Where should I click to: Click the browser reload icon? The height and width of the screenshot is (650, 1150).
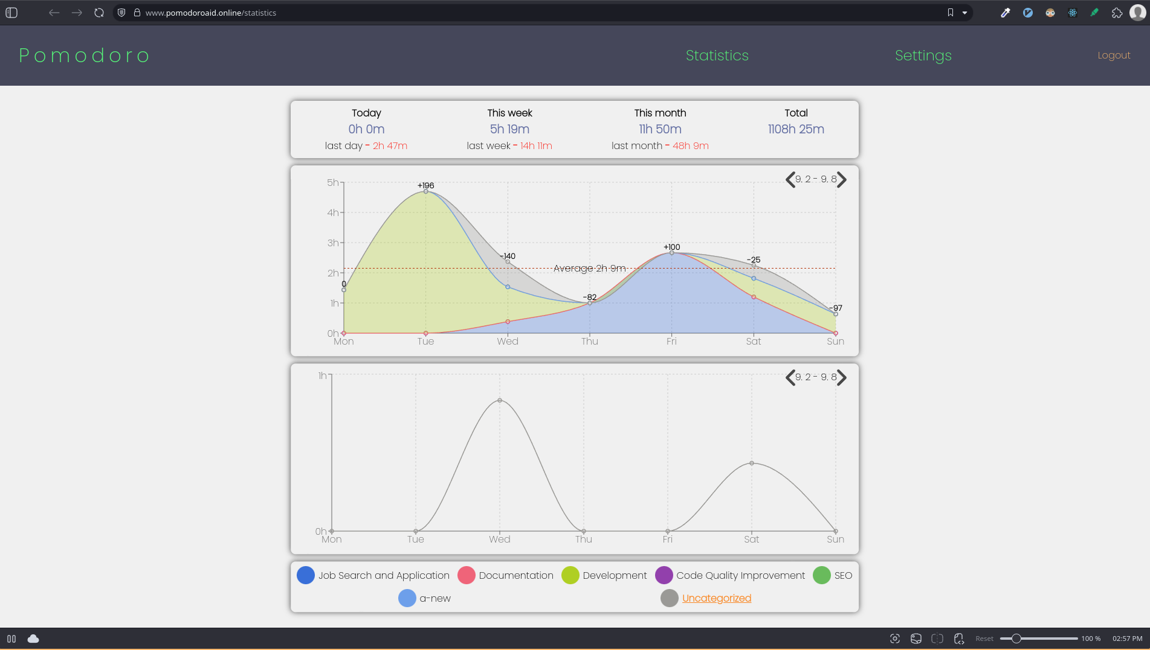point(99,13)
